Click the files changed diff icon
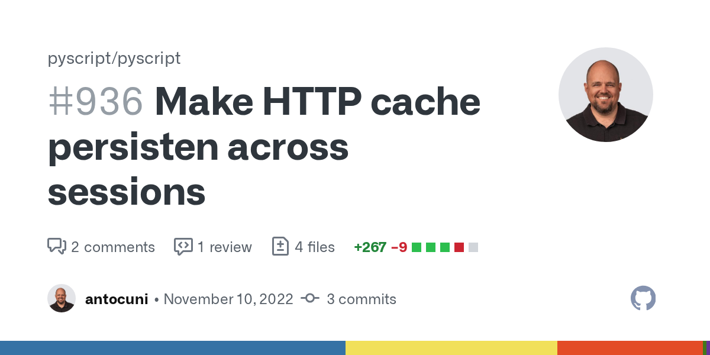 (280, 246)
